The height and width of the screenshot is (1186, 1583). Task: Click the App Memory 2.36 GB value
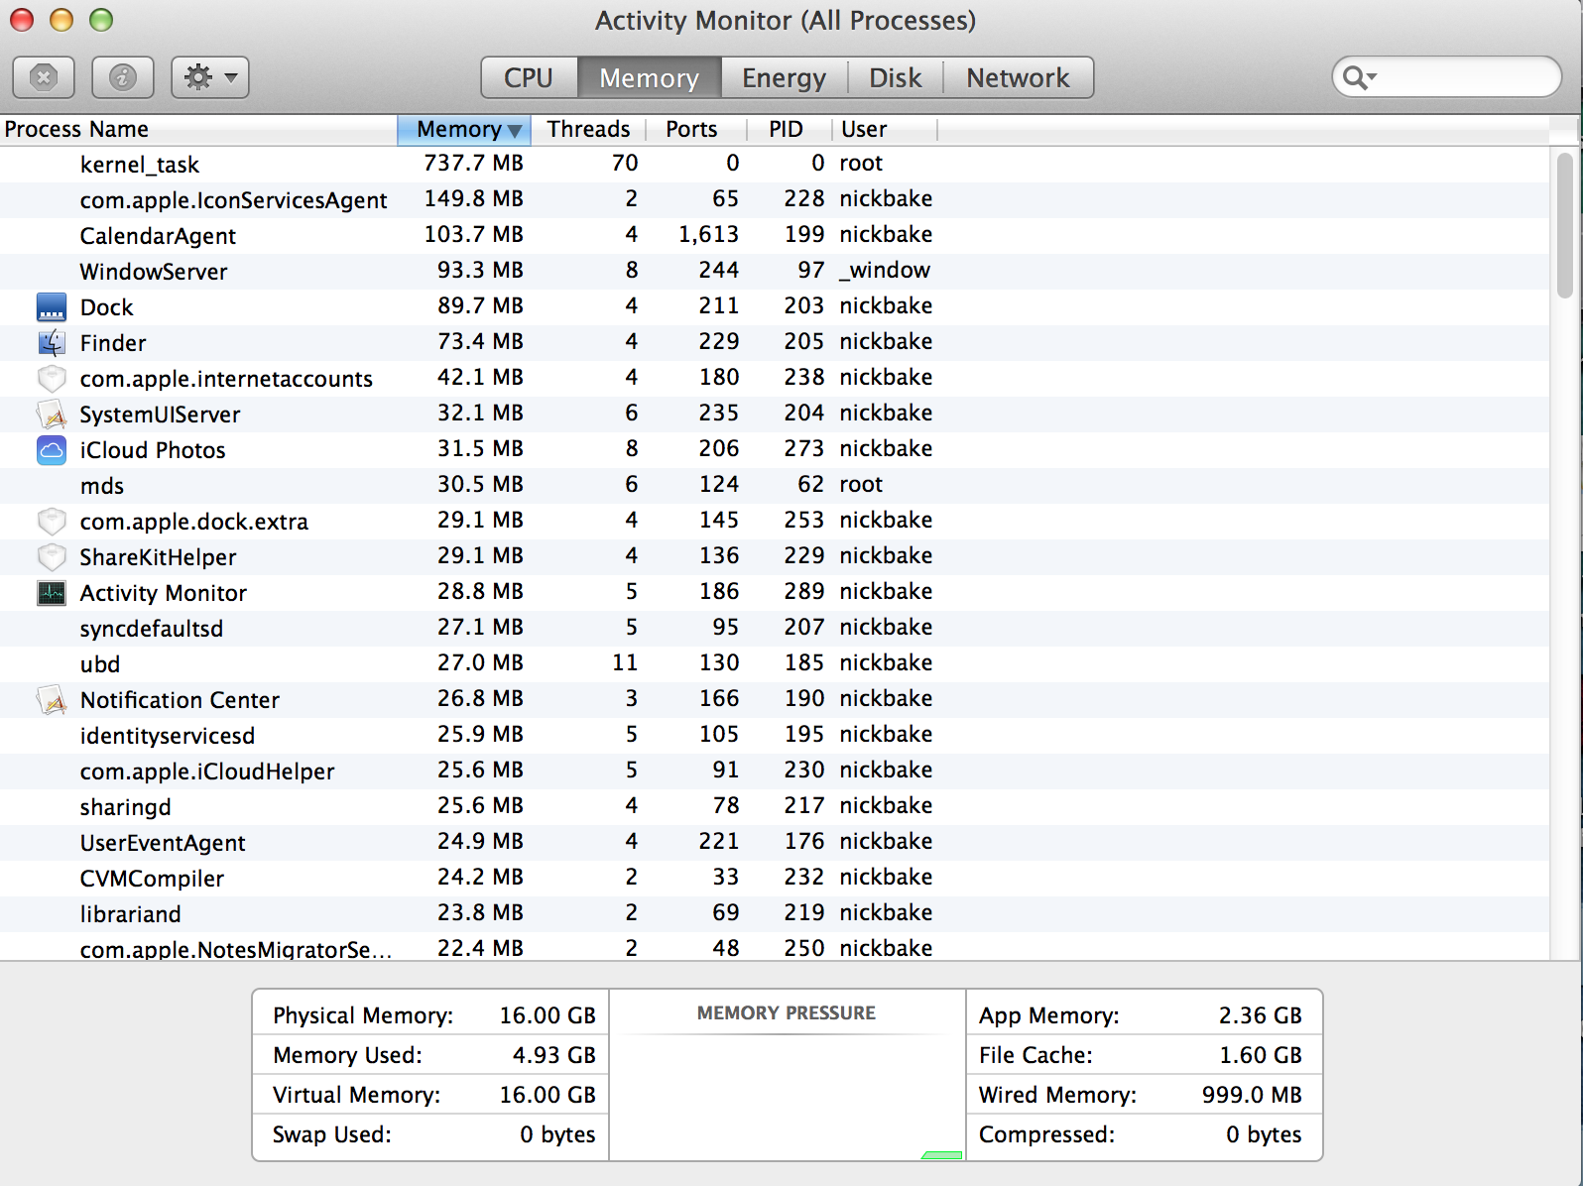(x=1261, y=1015)
